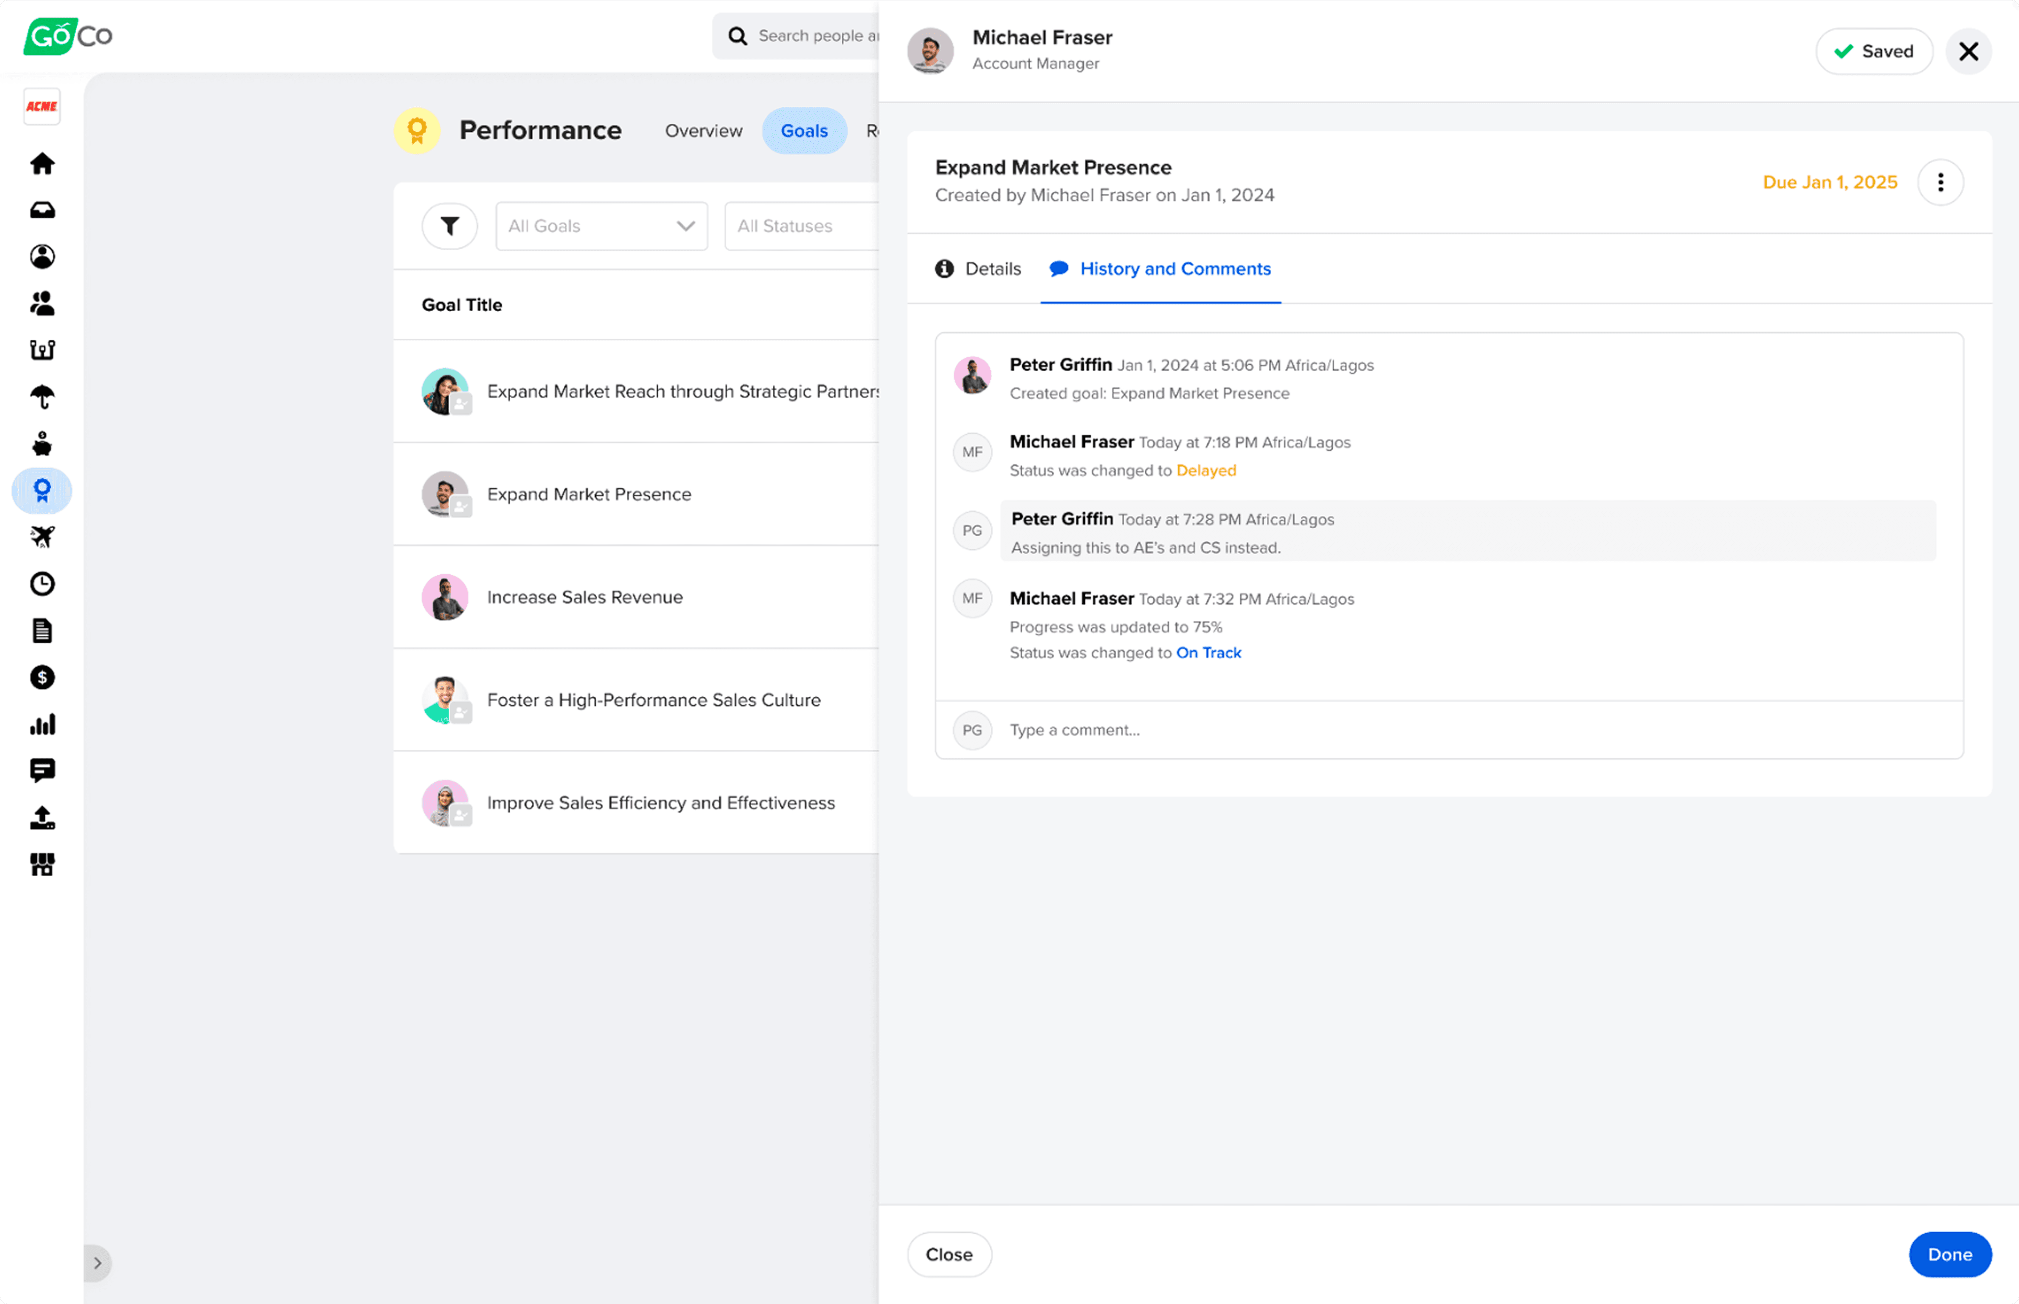Click the blue Done button

click(x=1949, y=1254)
